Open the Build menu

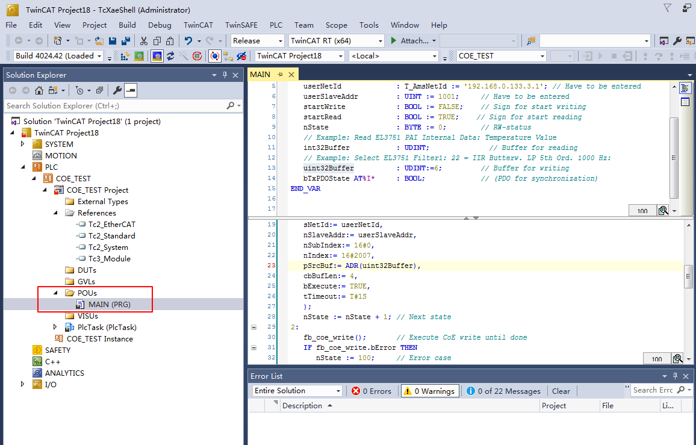[127, 25]
